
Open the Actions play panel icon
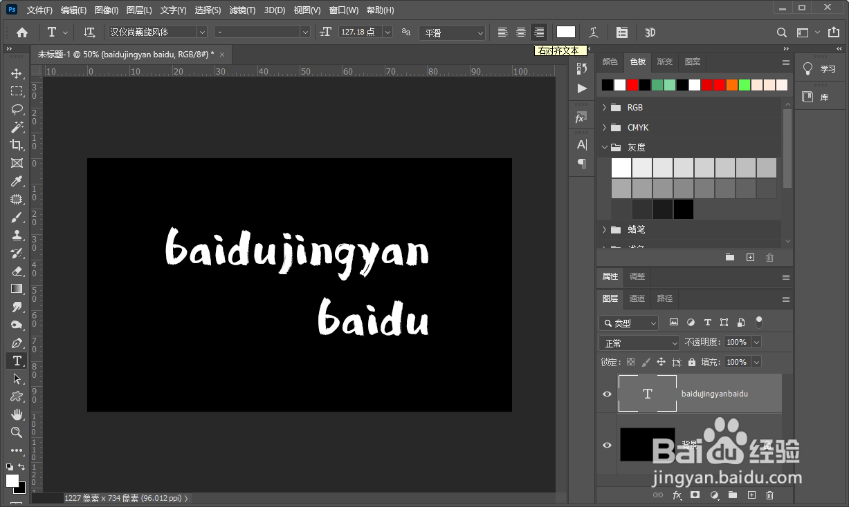click(x=582, y=88)
